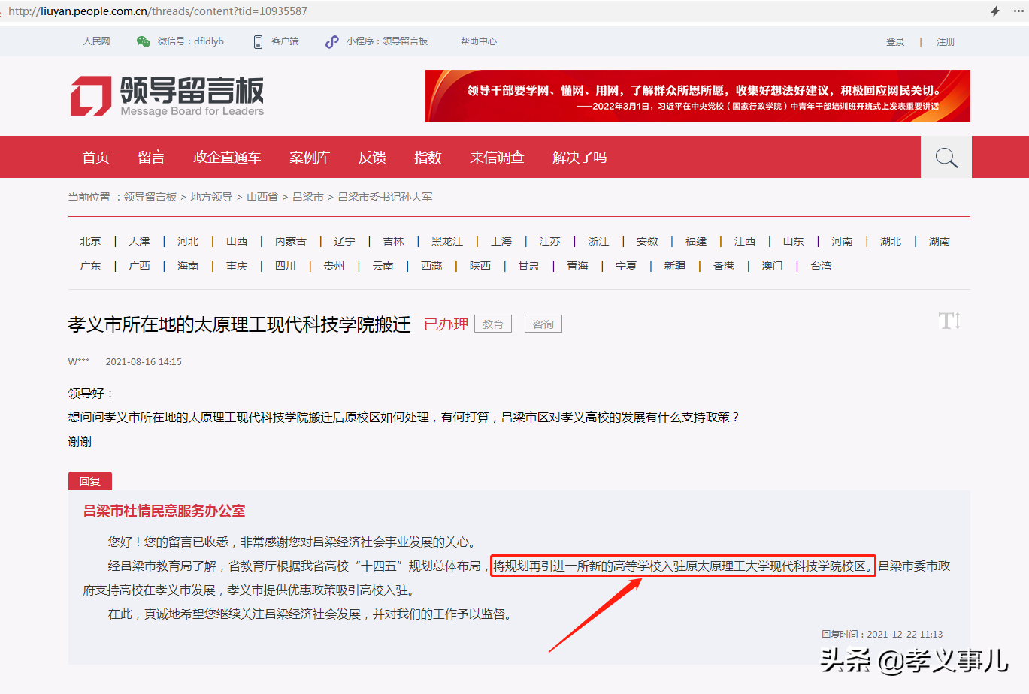Click 吕梁市委书记孙大军 in the breadcrumb
This screenshot has width=1029, height=694.
(x=385, y=197)
